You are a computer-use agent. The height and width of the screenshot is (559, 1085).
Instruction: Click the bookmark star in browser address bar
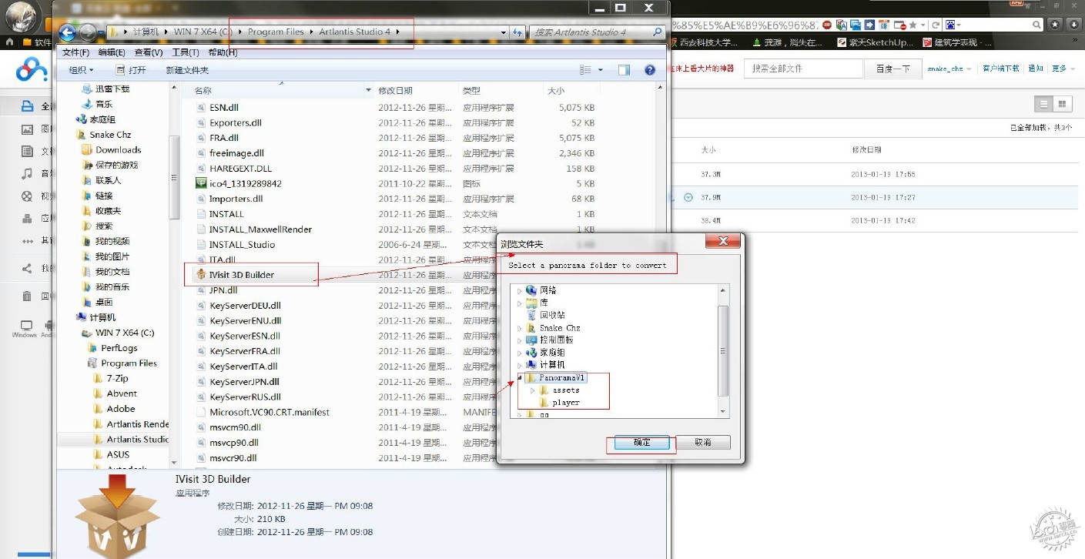(x=912, y=25)
